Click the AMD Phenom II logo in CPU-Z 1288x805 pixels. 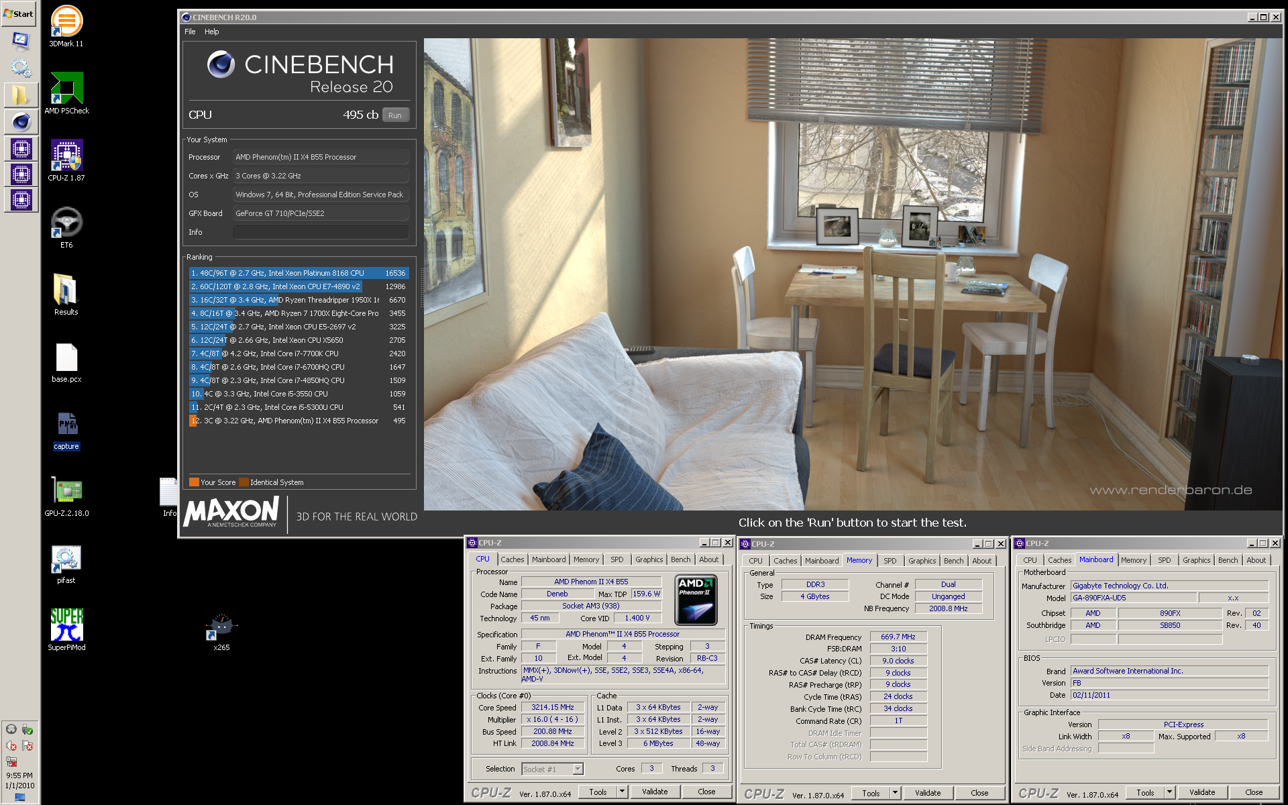(696, 600)
